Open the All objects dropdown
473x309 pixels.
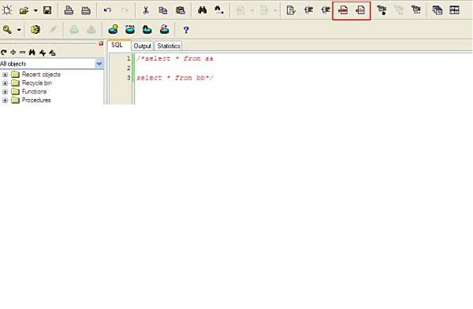click(x=99, y=64)
